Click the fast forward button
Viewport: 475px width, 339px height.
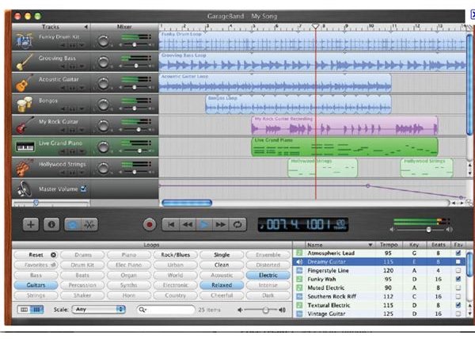(221, 224)
